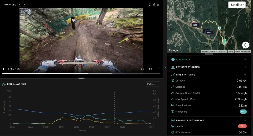253x136 pixels.
Task: Click the video time 4:33 / 8:23
Action: pyautogui.click(x=13, y=69)
